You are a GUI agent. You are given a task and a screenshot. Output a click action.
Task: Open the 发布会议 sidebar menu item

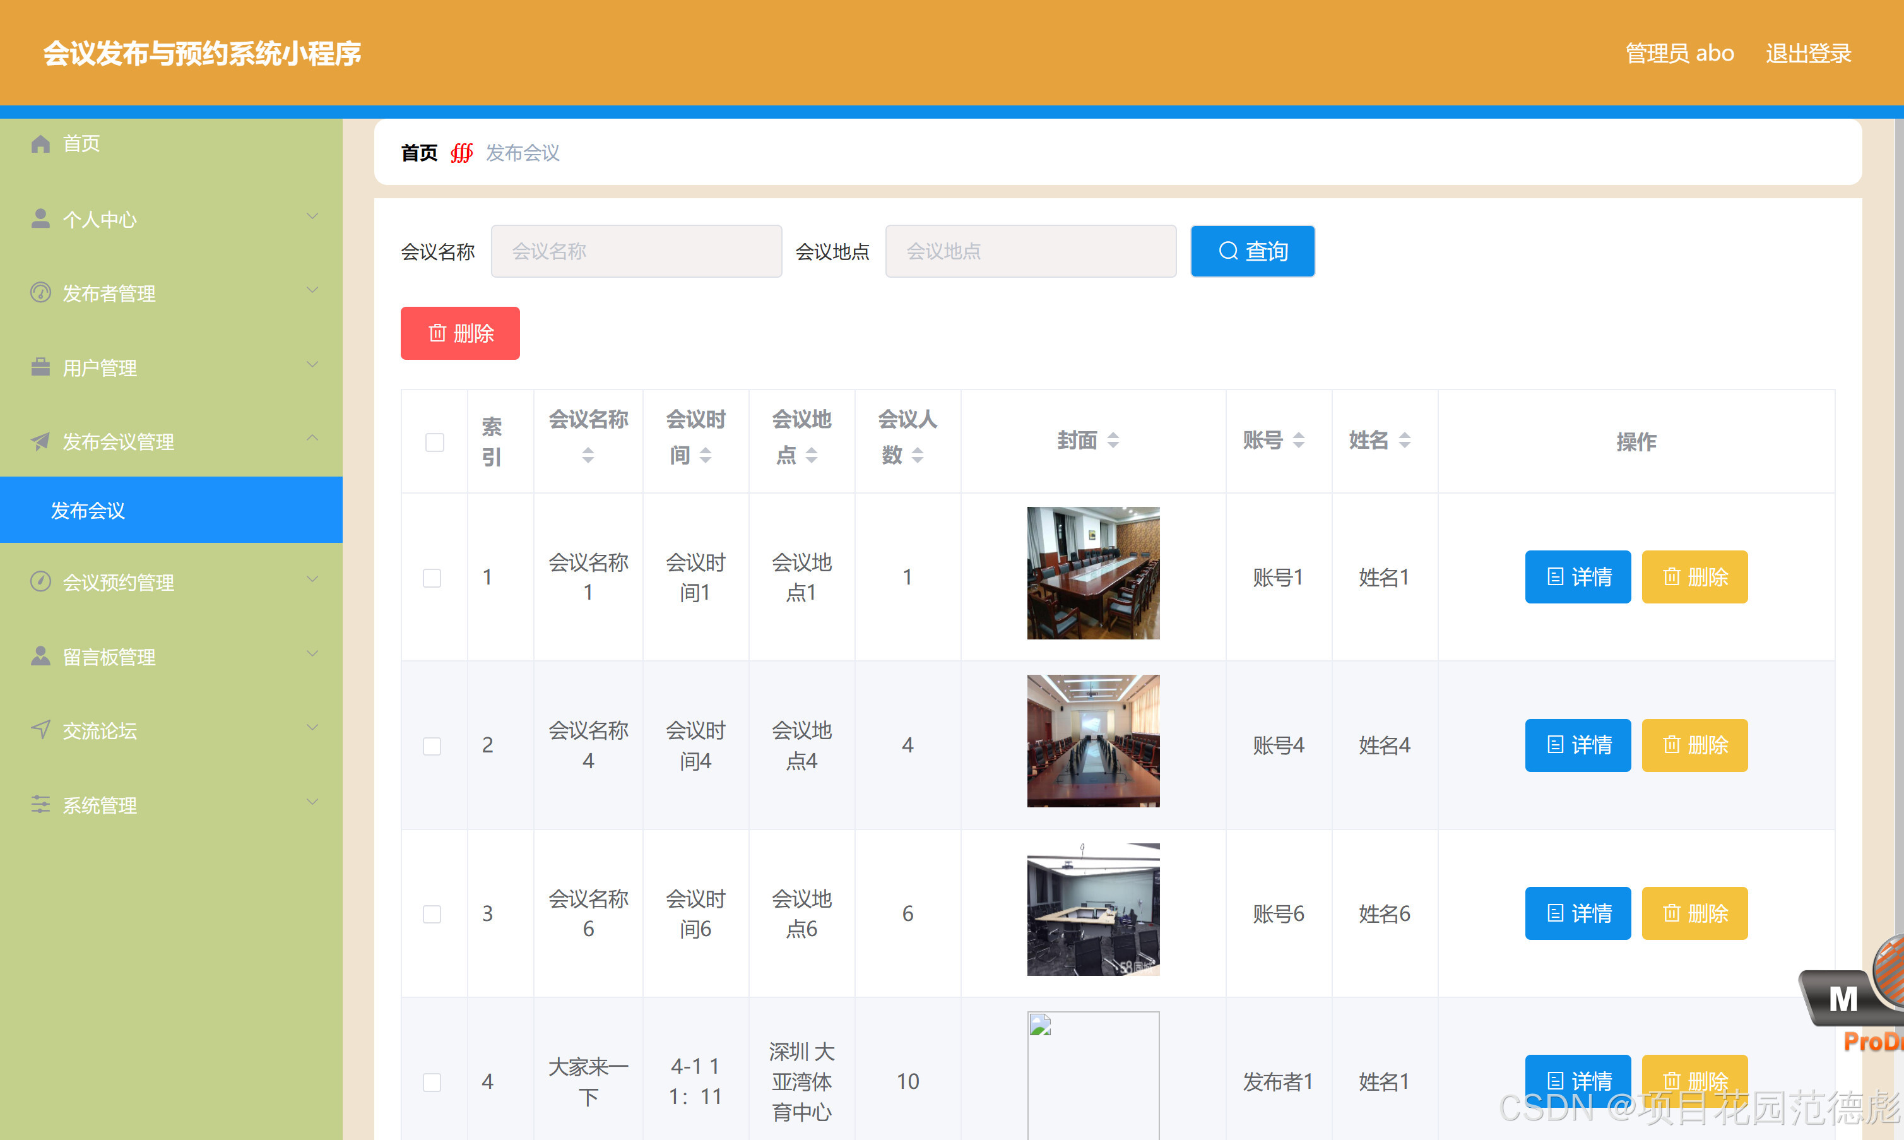click(x=88, y=510)
